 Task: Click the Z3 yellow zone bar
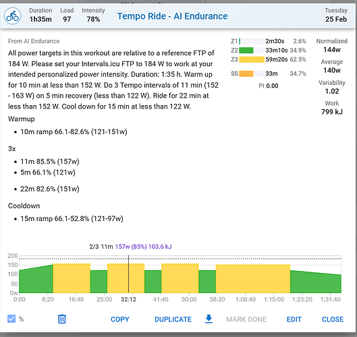pyautogui.click(x=252, y=59)
